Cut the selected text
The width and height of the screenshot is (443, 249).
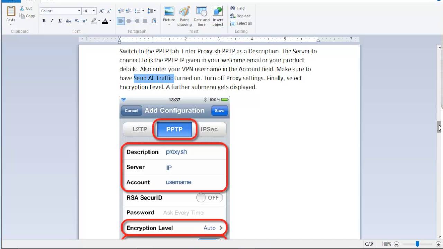[x=26, y=8]
